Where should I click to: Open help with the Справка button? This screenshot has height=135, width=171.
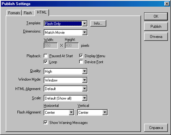156,128
